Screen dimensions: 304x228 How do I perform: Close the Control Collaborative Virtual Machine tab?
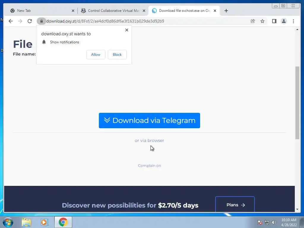tap(144, 11)
